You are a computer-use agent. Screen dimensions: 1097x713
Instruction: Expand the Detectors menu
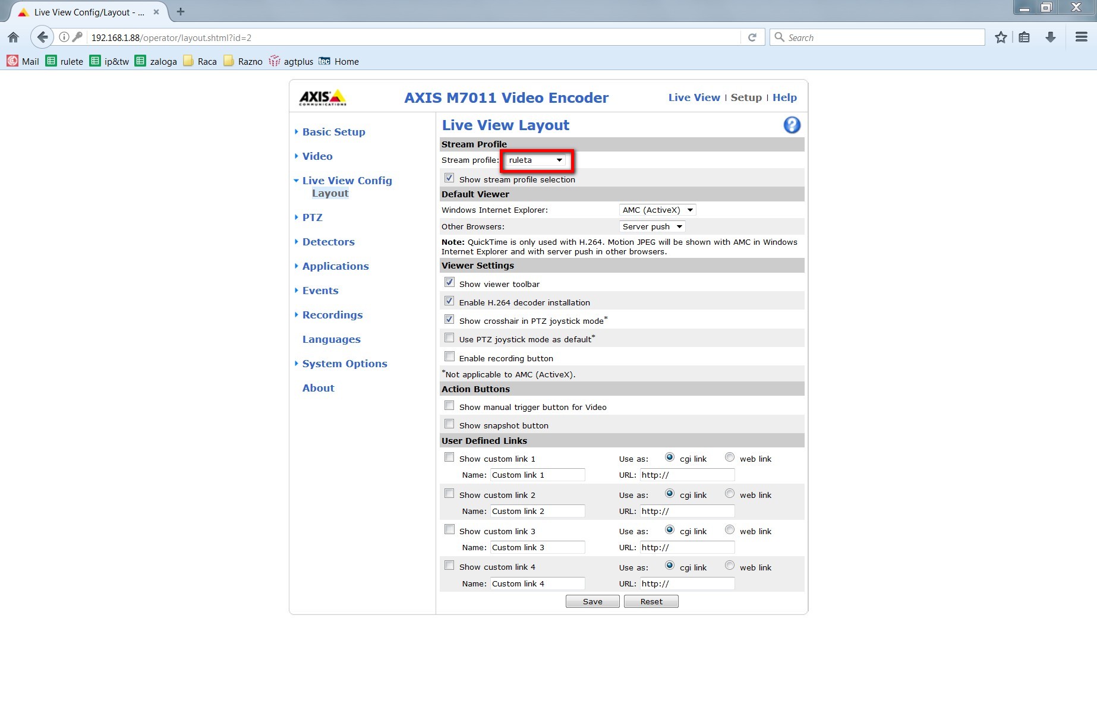coord(328,242)
